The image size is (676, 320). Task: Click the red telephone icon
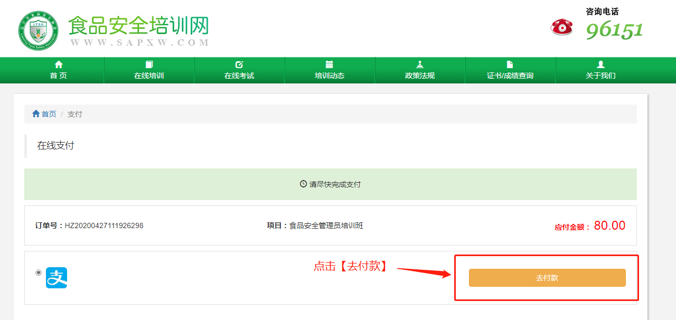[x=561, y=27]
